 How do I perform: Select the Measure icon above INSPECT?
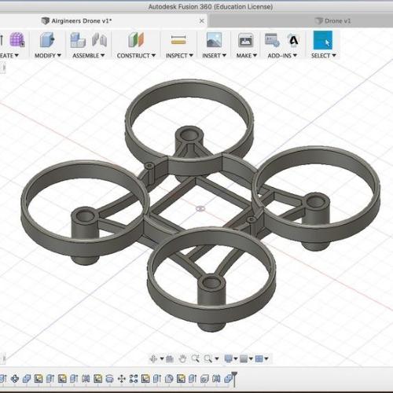pyautogui.click(x=178, y=40)
